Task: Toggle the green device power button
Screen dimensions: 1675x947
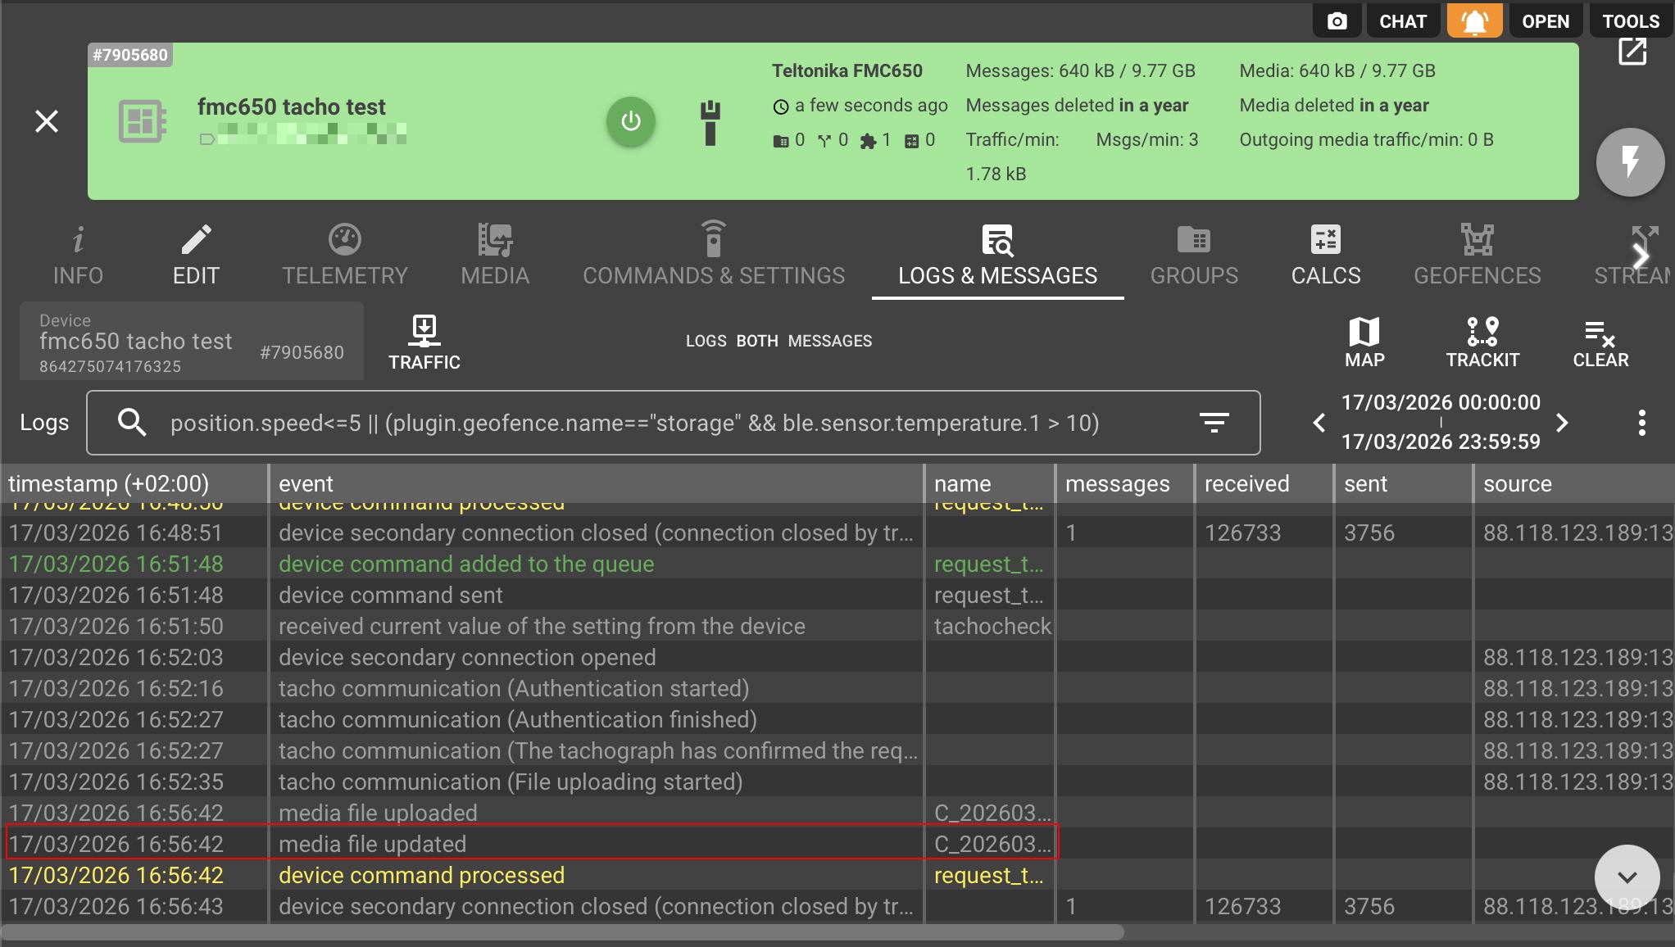Action: pyautogui.click(x=630, y=121)
